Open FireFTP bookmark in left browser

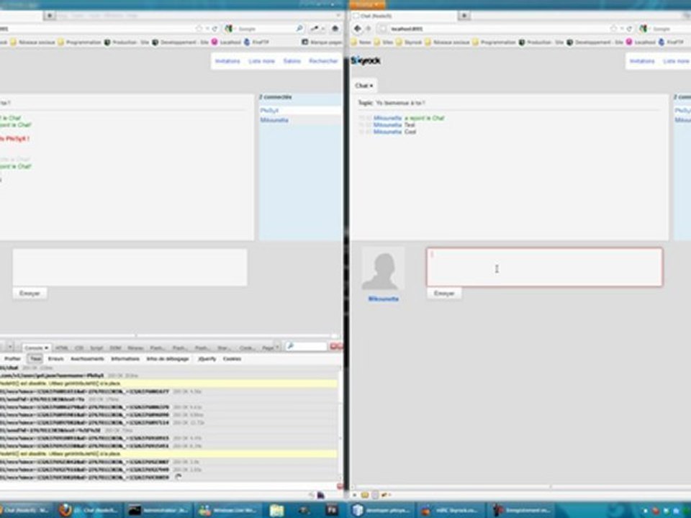(256, 42)
